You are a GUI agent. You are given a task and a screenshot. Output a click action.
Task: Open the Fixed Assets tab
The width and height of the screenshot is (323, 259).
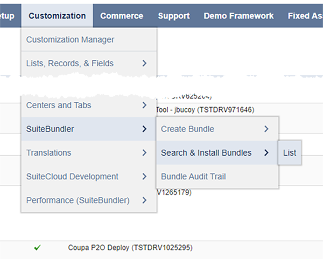(305, 16)
